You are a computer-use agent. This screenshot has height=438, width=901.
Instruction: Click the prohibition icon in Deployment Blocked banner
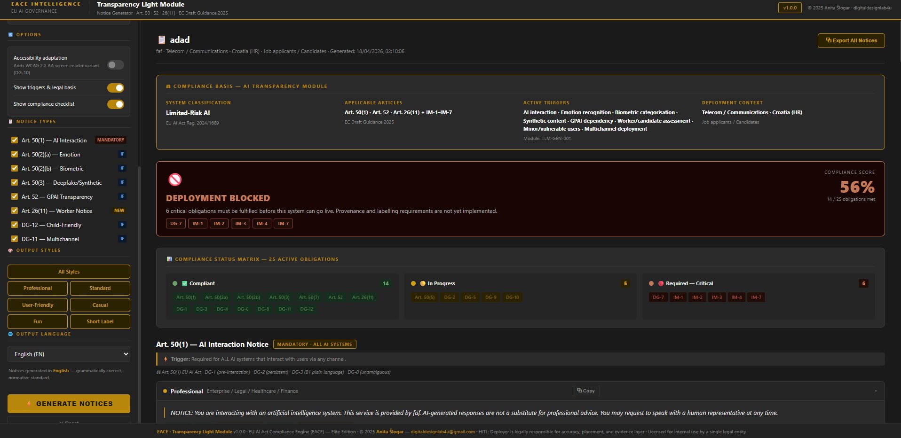174,179
